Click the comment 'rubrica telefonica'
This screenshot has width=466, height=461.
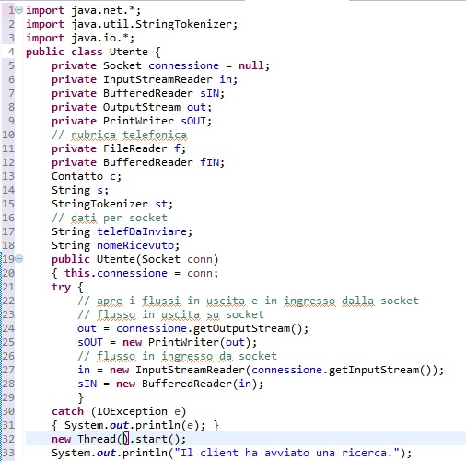pyautogui.click(x=129, y=135)
